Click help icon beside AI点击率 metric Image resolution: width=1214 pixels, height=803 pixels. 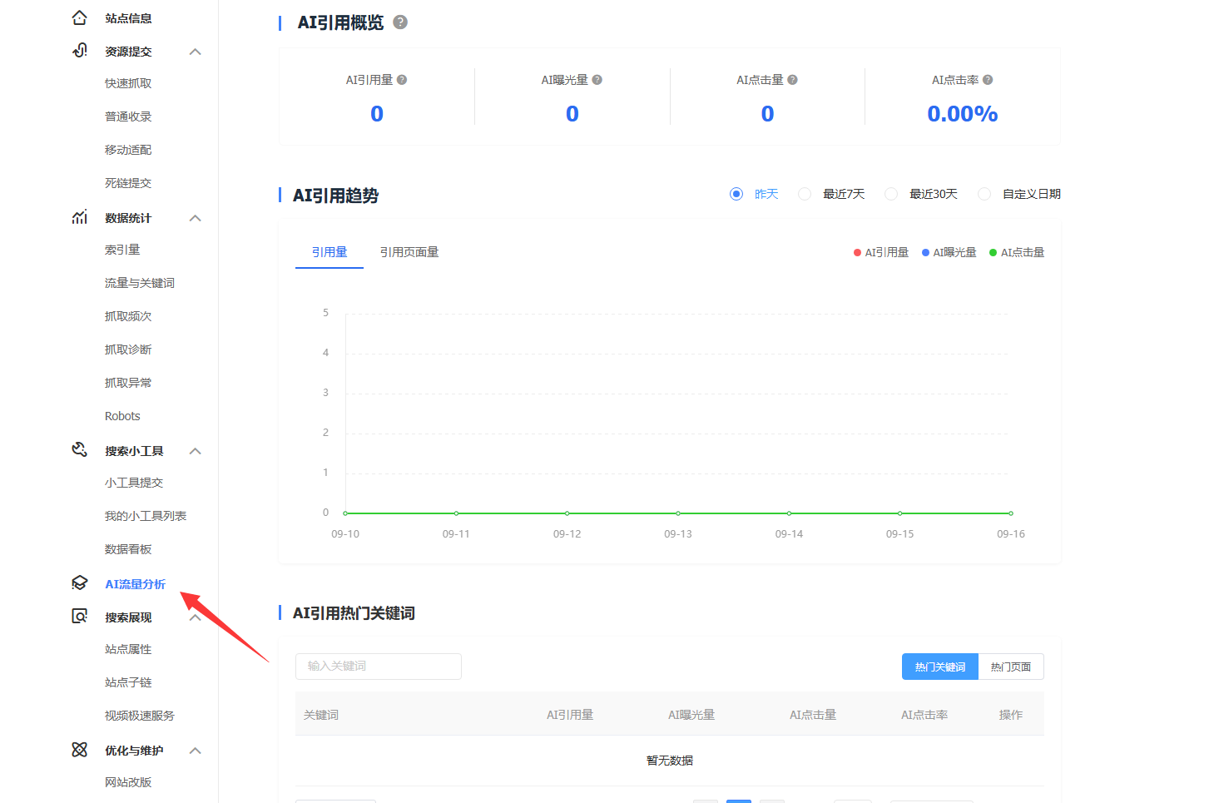pos(988,80)
